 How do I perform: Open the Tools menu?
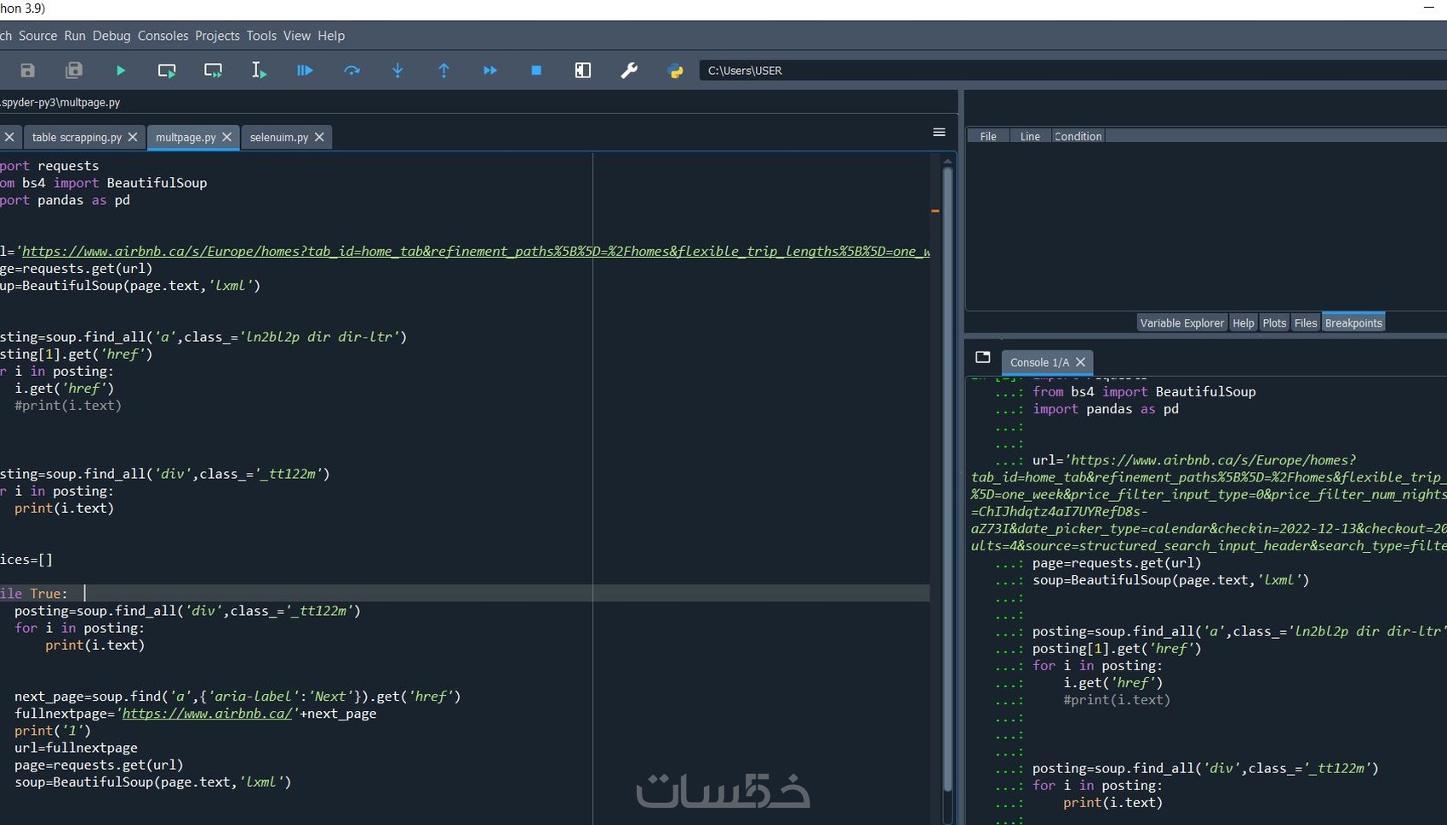pyautogui.click(x=261, y=36)
